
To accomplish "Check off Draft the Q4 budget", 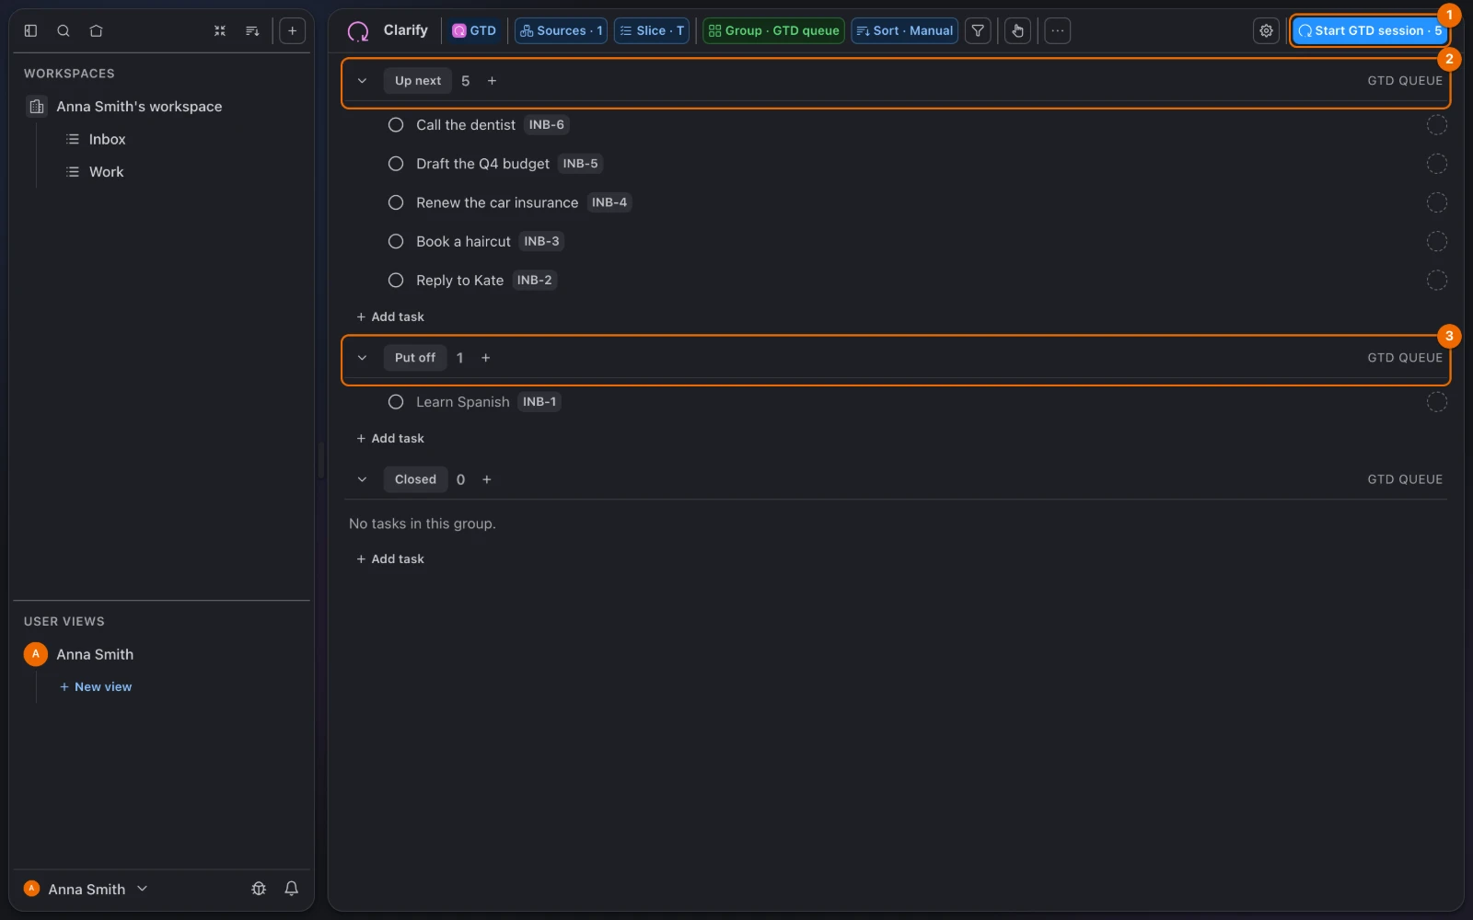I will pyautogui.click(x=396, y=164).
